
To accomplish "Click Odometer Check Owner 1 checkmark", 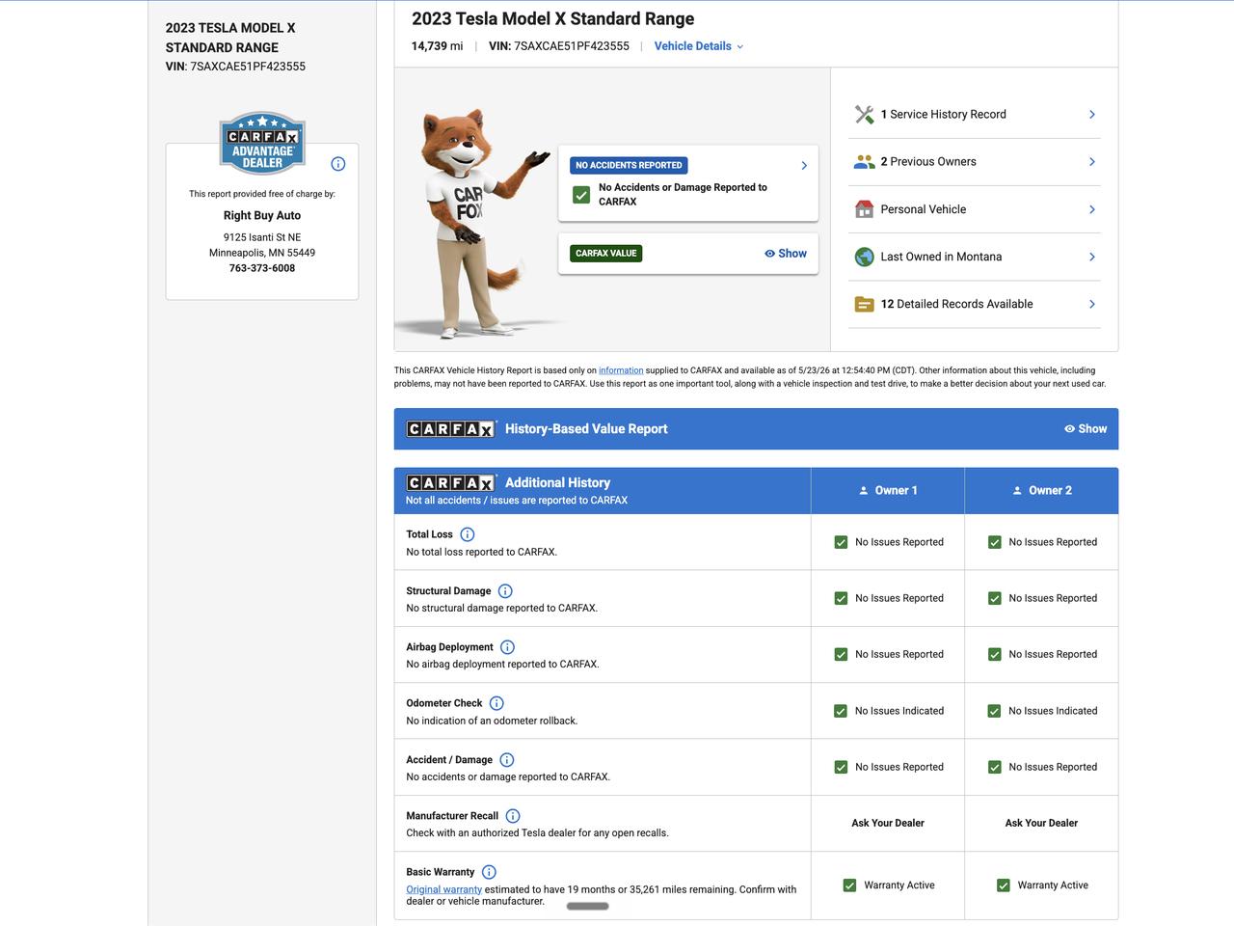I will click(841, 711).
